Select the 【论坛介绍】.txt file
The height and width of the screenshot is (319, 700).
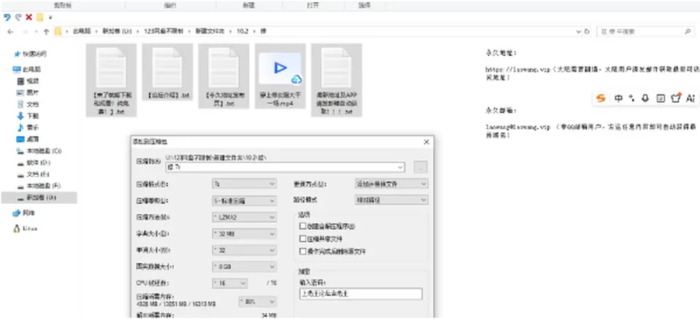point(168,72)
